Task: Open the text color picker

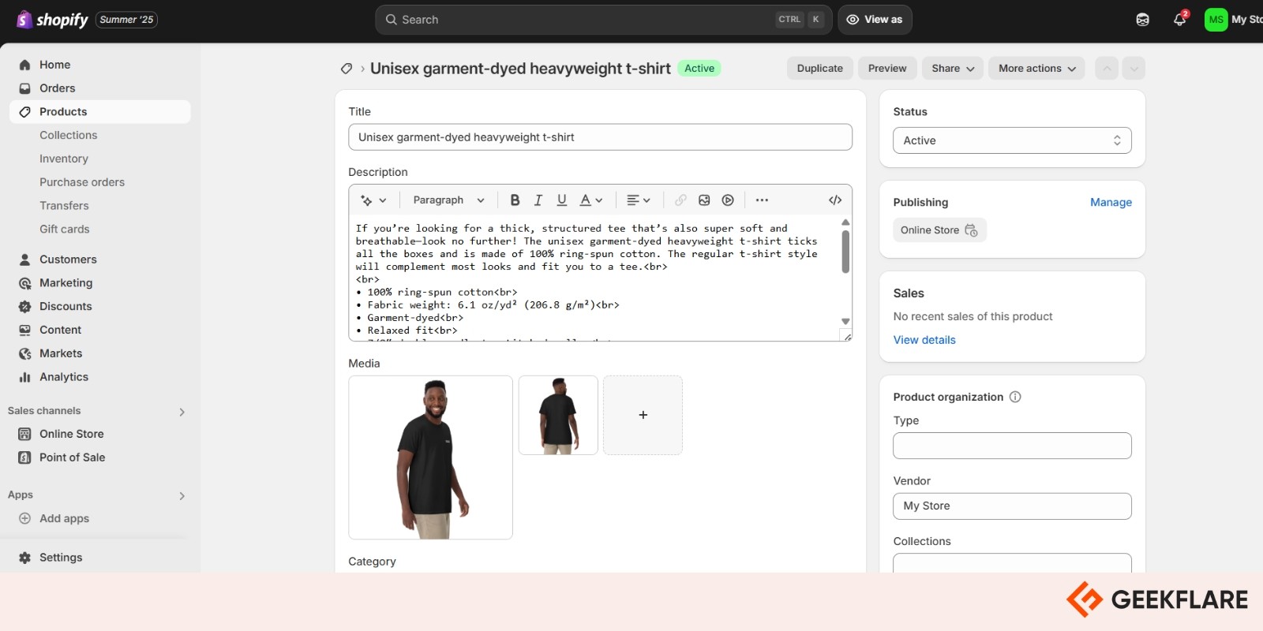Action: [591, 200]
